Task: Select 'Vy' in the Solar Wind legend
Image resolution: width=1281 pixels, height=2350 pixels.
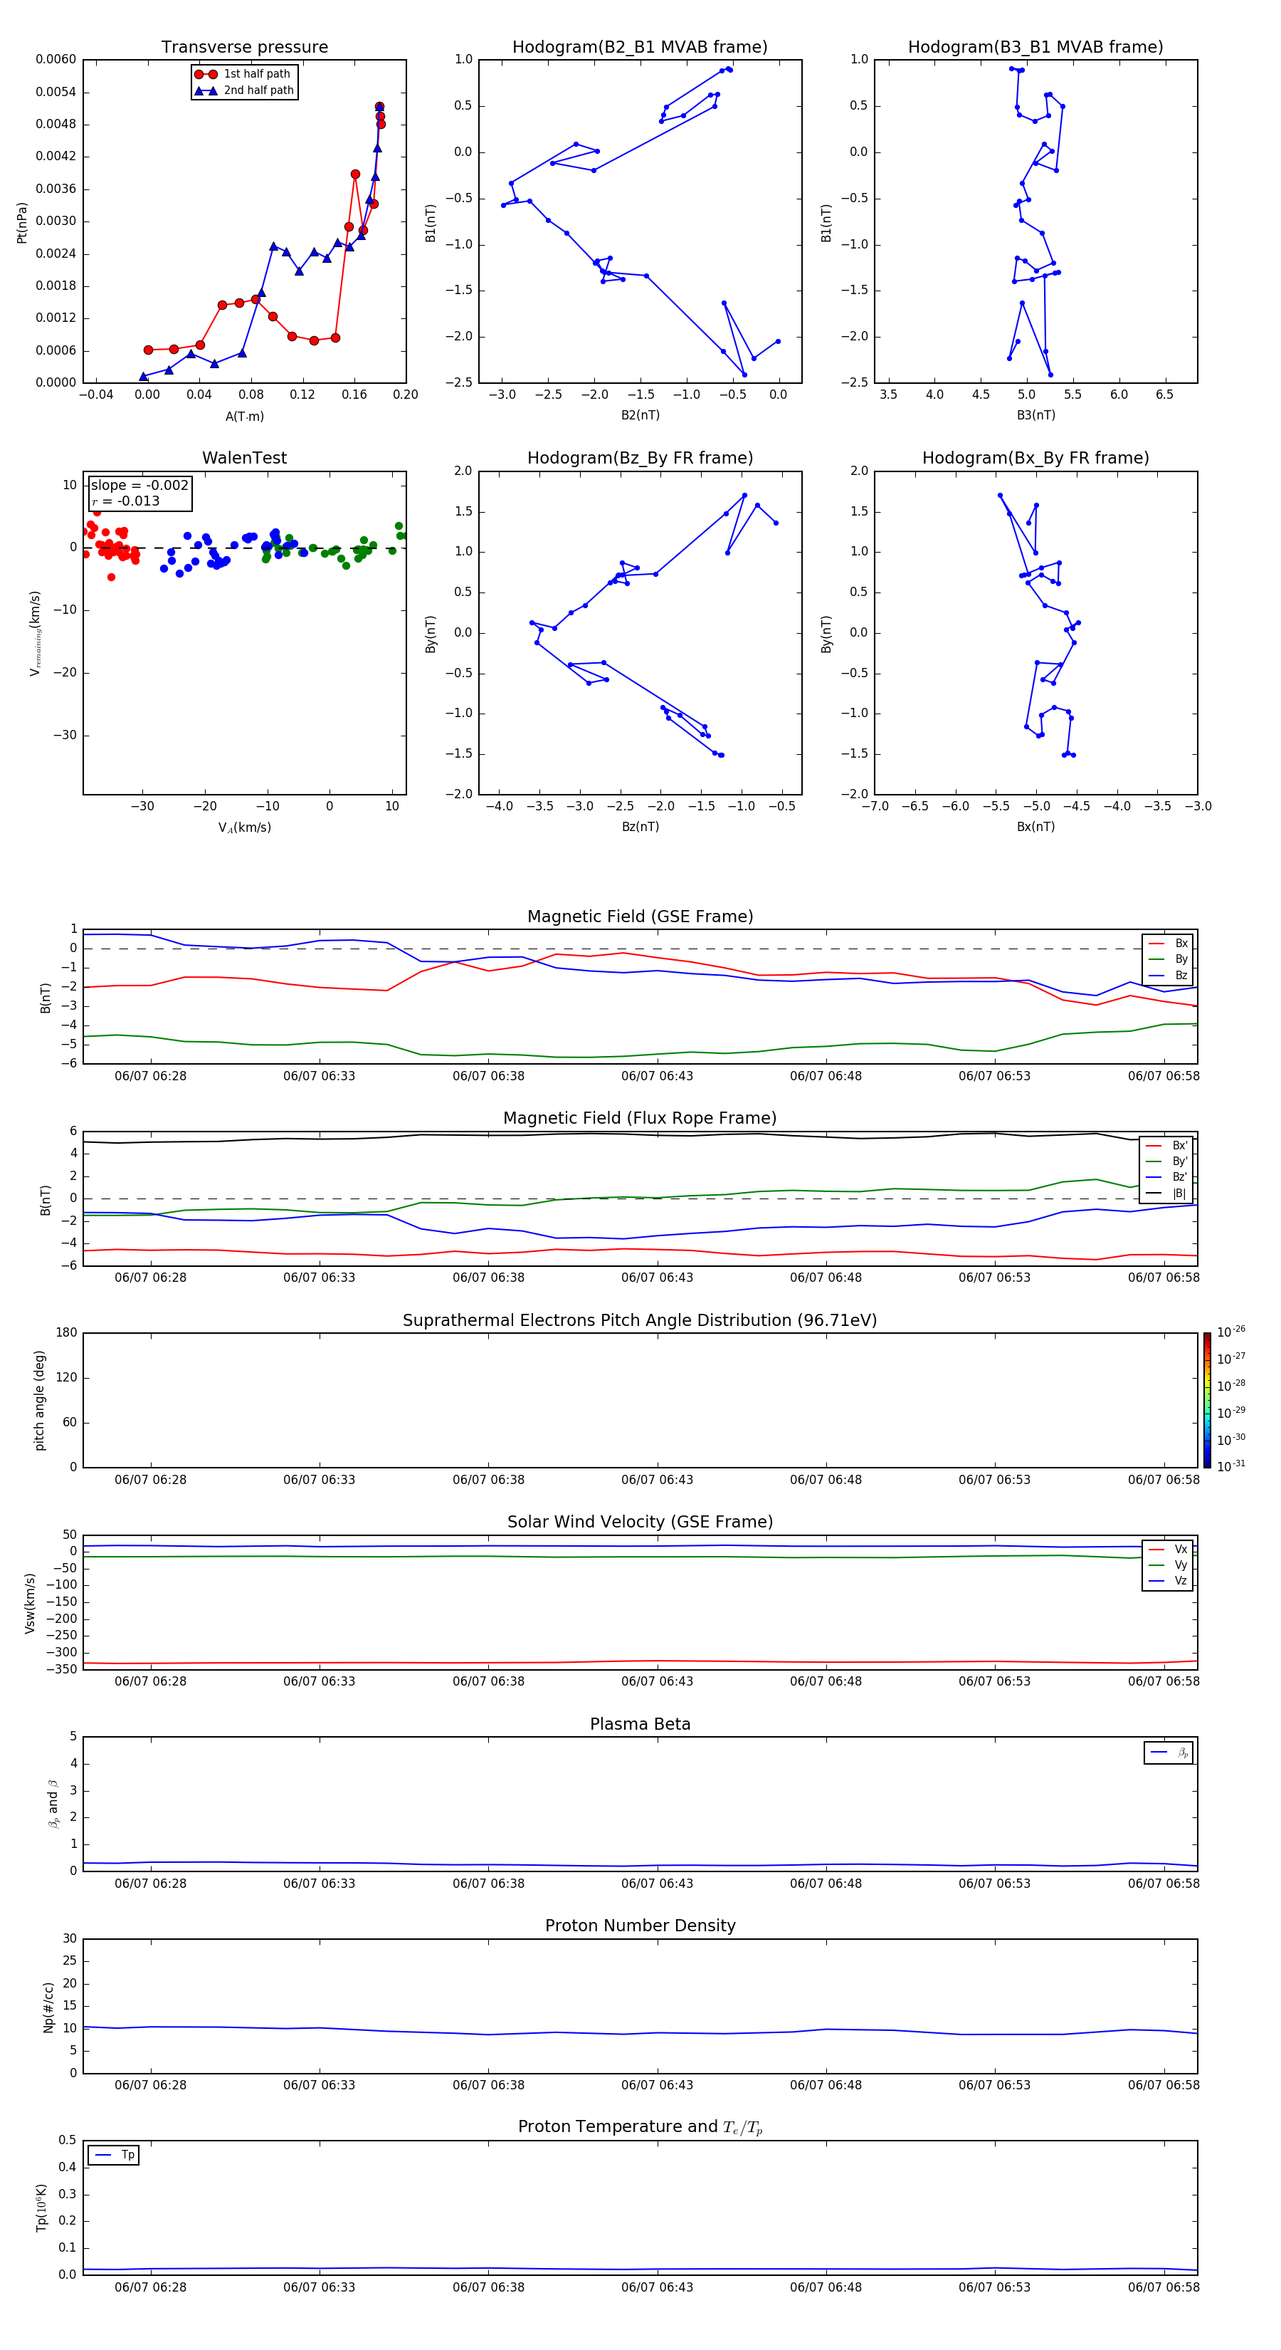Action: point(1168,1565)
